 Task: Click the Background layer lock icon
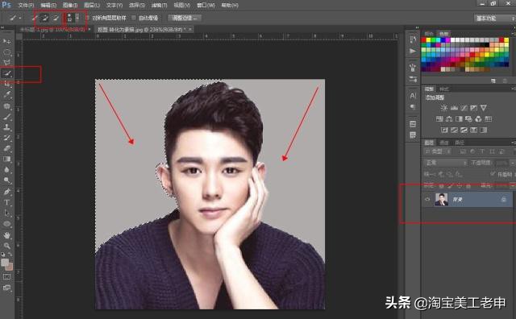(x=503, y=199)
